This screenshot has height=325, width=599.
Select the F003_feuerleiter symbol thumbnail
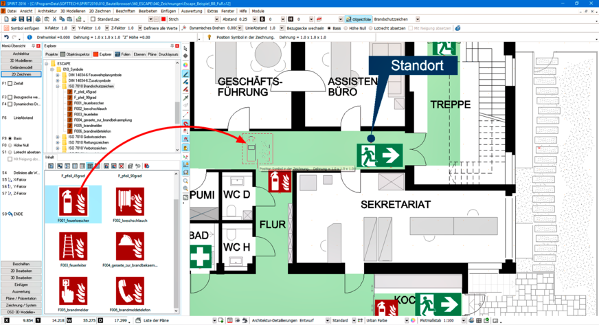point(73,247)
